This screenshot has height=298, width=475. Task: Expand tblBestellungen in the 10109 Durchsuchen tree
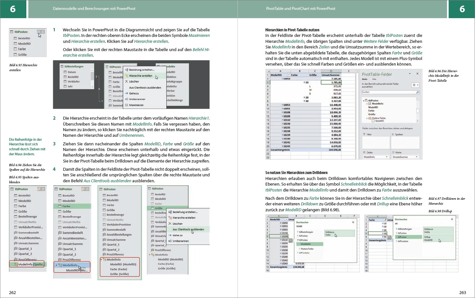point(298,232)
